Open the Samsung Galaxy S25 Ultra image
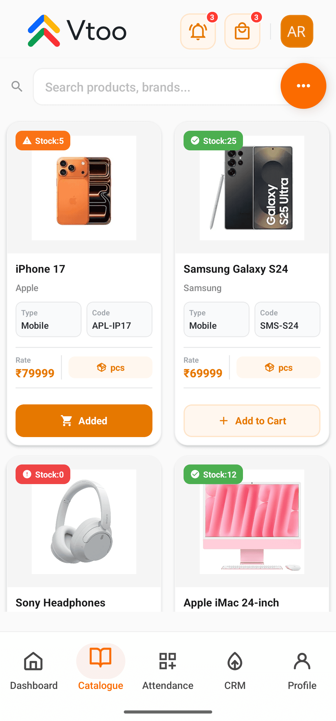336x721 pixels. 252,188
